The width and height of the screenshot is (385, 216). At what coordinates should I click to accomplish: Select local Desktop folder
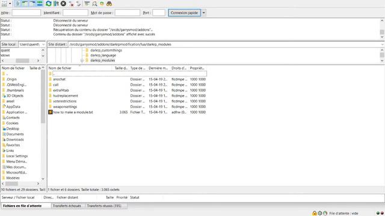click(13, 128)
